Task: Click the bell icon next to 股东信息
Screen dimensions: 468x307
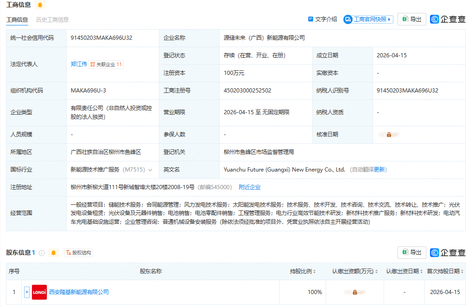Action: click(x=53, y=252)
